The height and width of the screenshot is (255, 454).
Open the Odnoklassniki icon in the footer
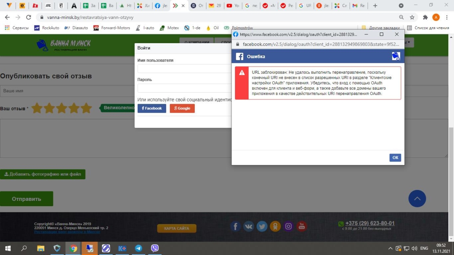coord(275,226)
